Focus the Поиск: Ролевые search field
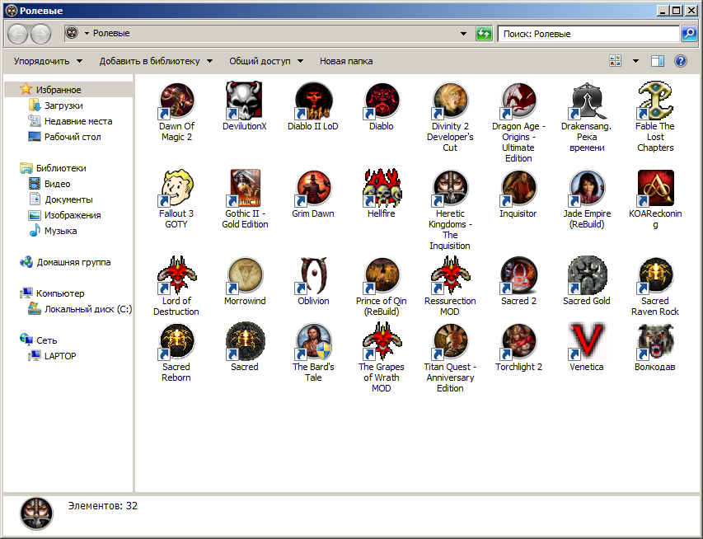This screenshot has width=703, height=539. point(588,34)
